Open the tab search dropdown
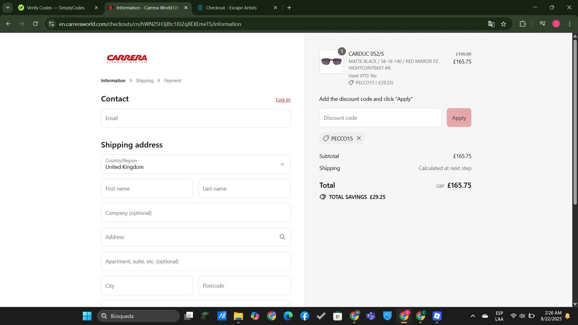 click(x=8, y=8)
